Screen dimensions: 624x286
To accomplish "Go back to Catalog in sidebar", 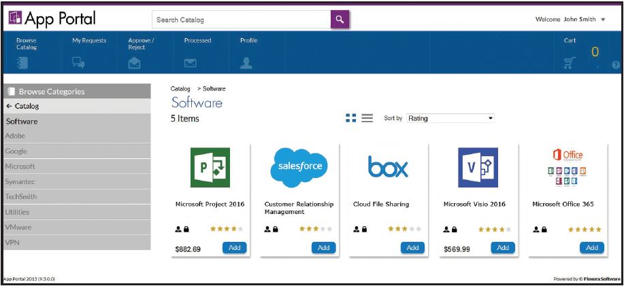I will click(77, 106).
